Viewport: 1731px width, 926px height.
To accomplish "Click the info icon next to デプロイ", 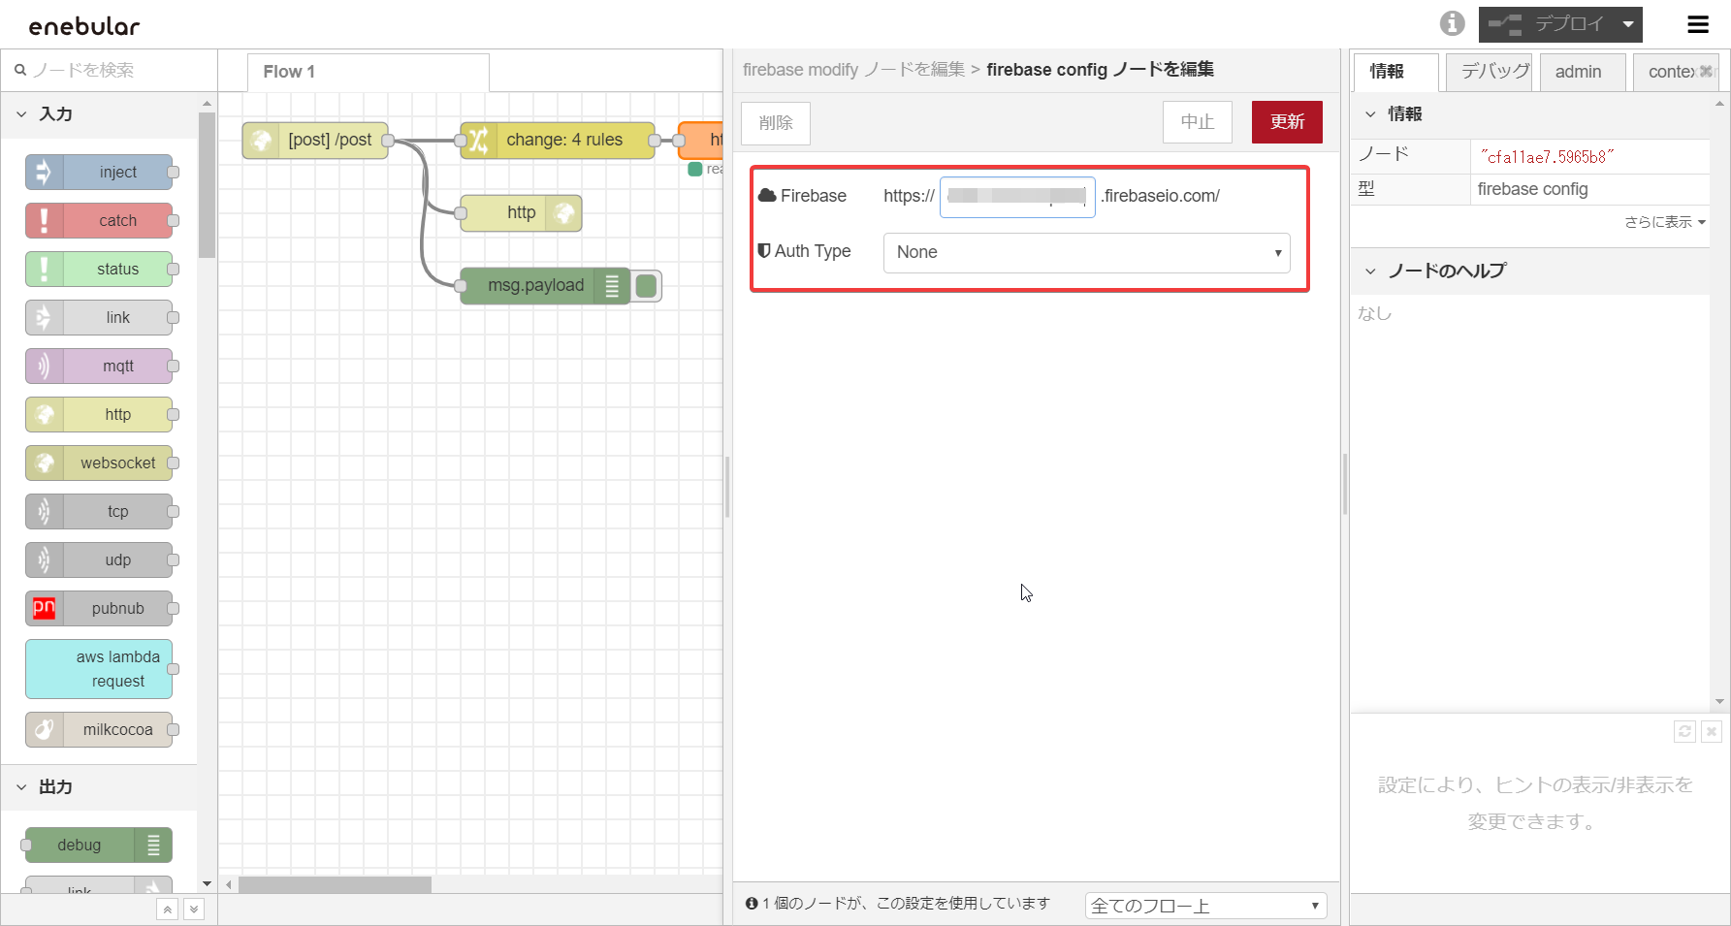I will click(x=1452, y=23).
